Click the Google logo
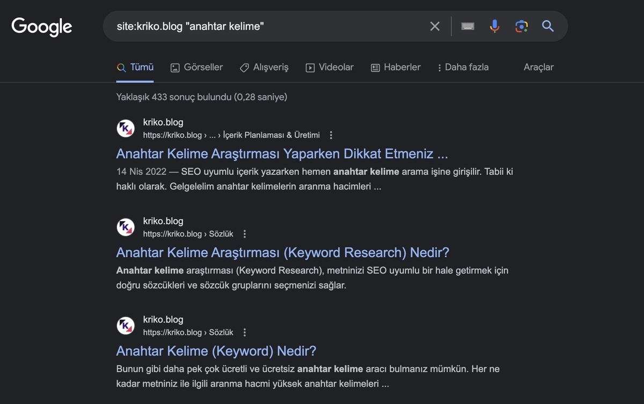 tap(41, 26)
